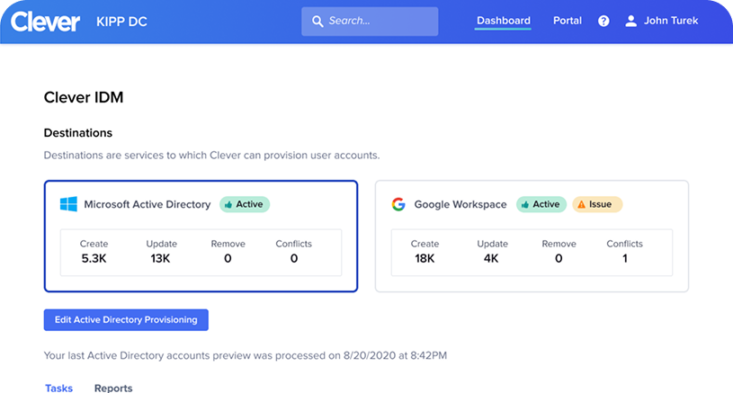The width and height of the screenshot is (733, 393).
Task: Focus the Search input field
Action: [x=370, y=22]
